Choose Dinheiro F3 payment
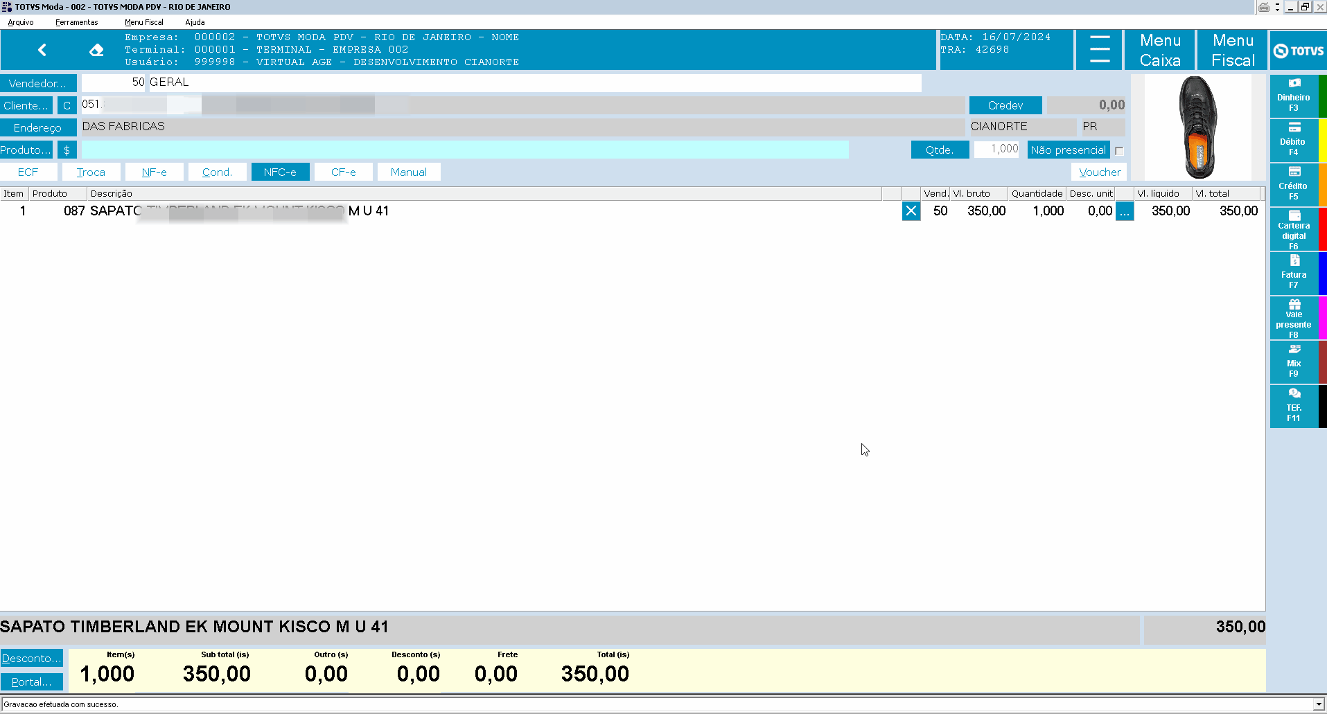The image size is (1327, 714). pos(1294,96)
